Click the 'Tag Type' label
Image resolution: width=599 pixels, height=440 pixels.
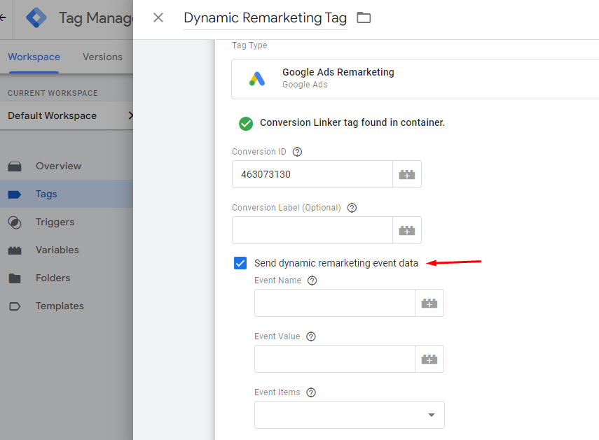coord(249,45)
